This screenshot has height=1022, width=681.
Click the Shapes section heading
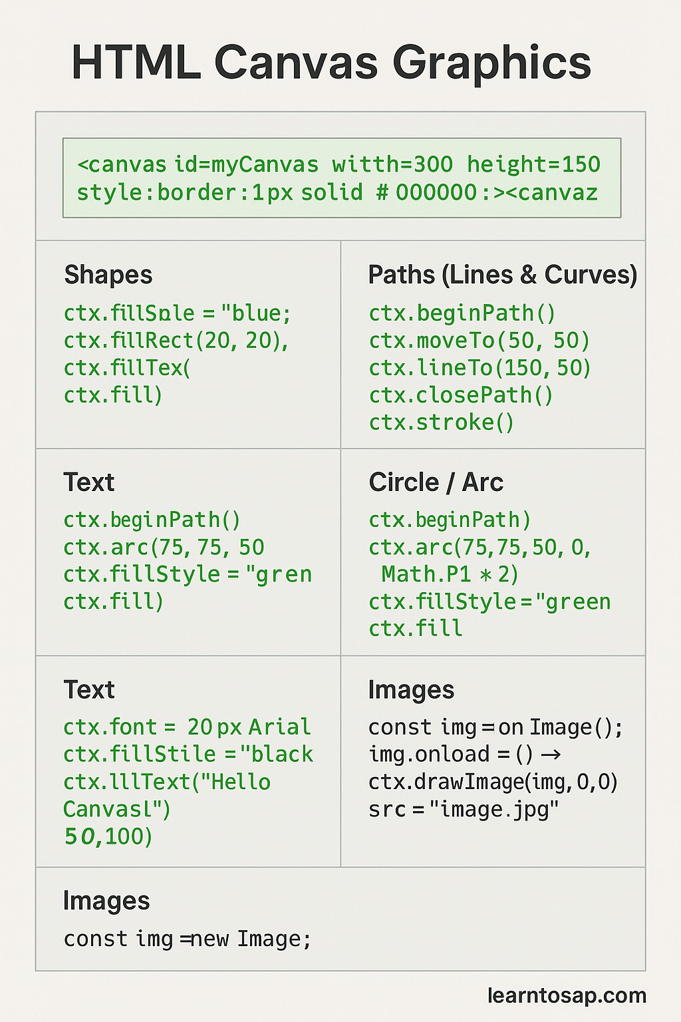(x=108, y=275)
